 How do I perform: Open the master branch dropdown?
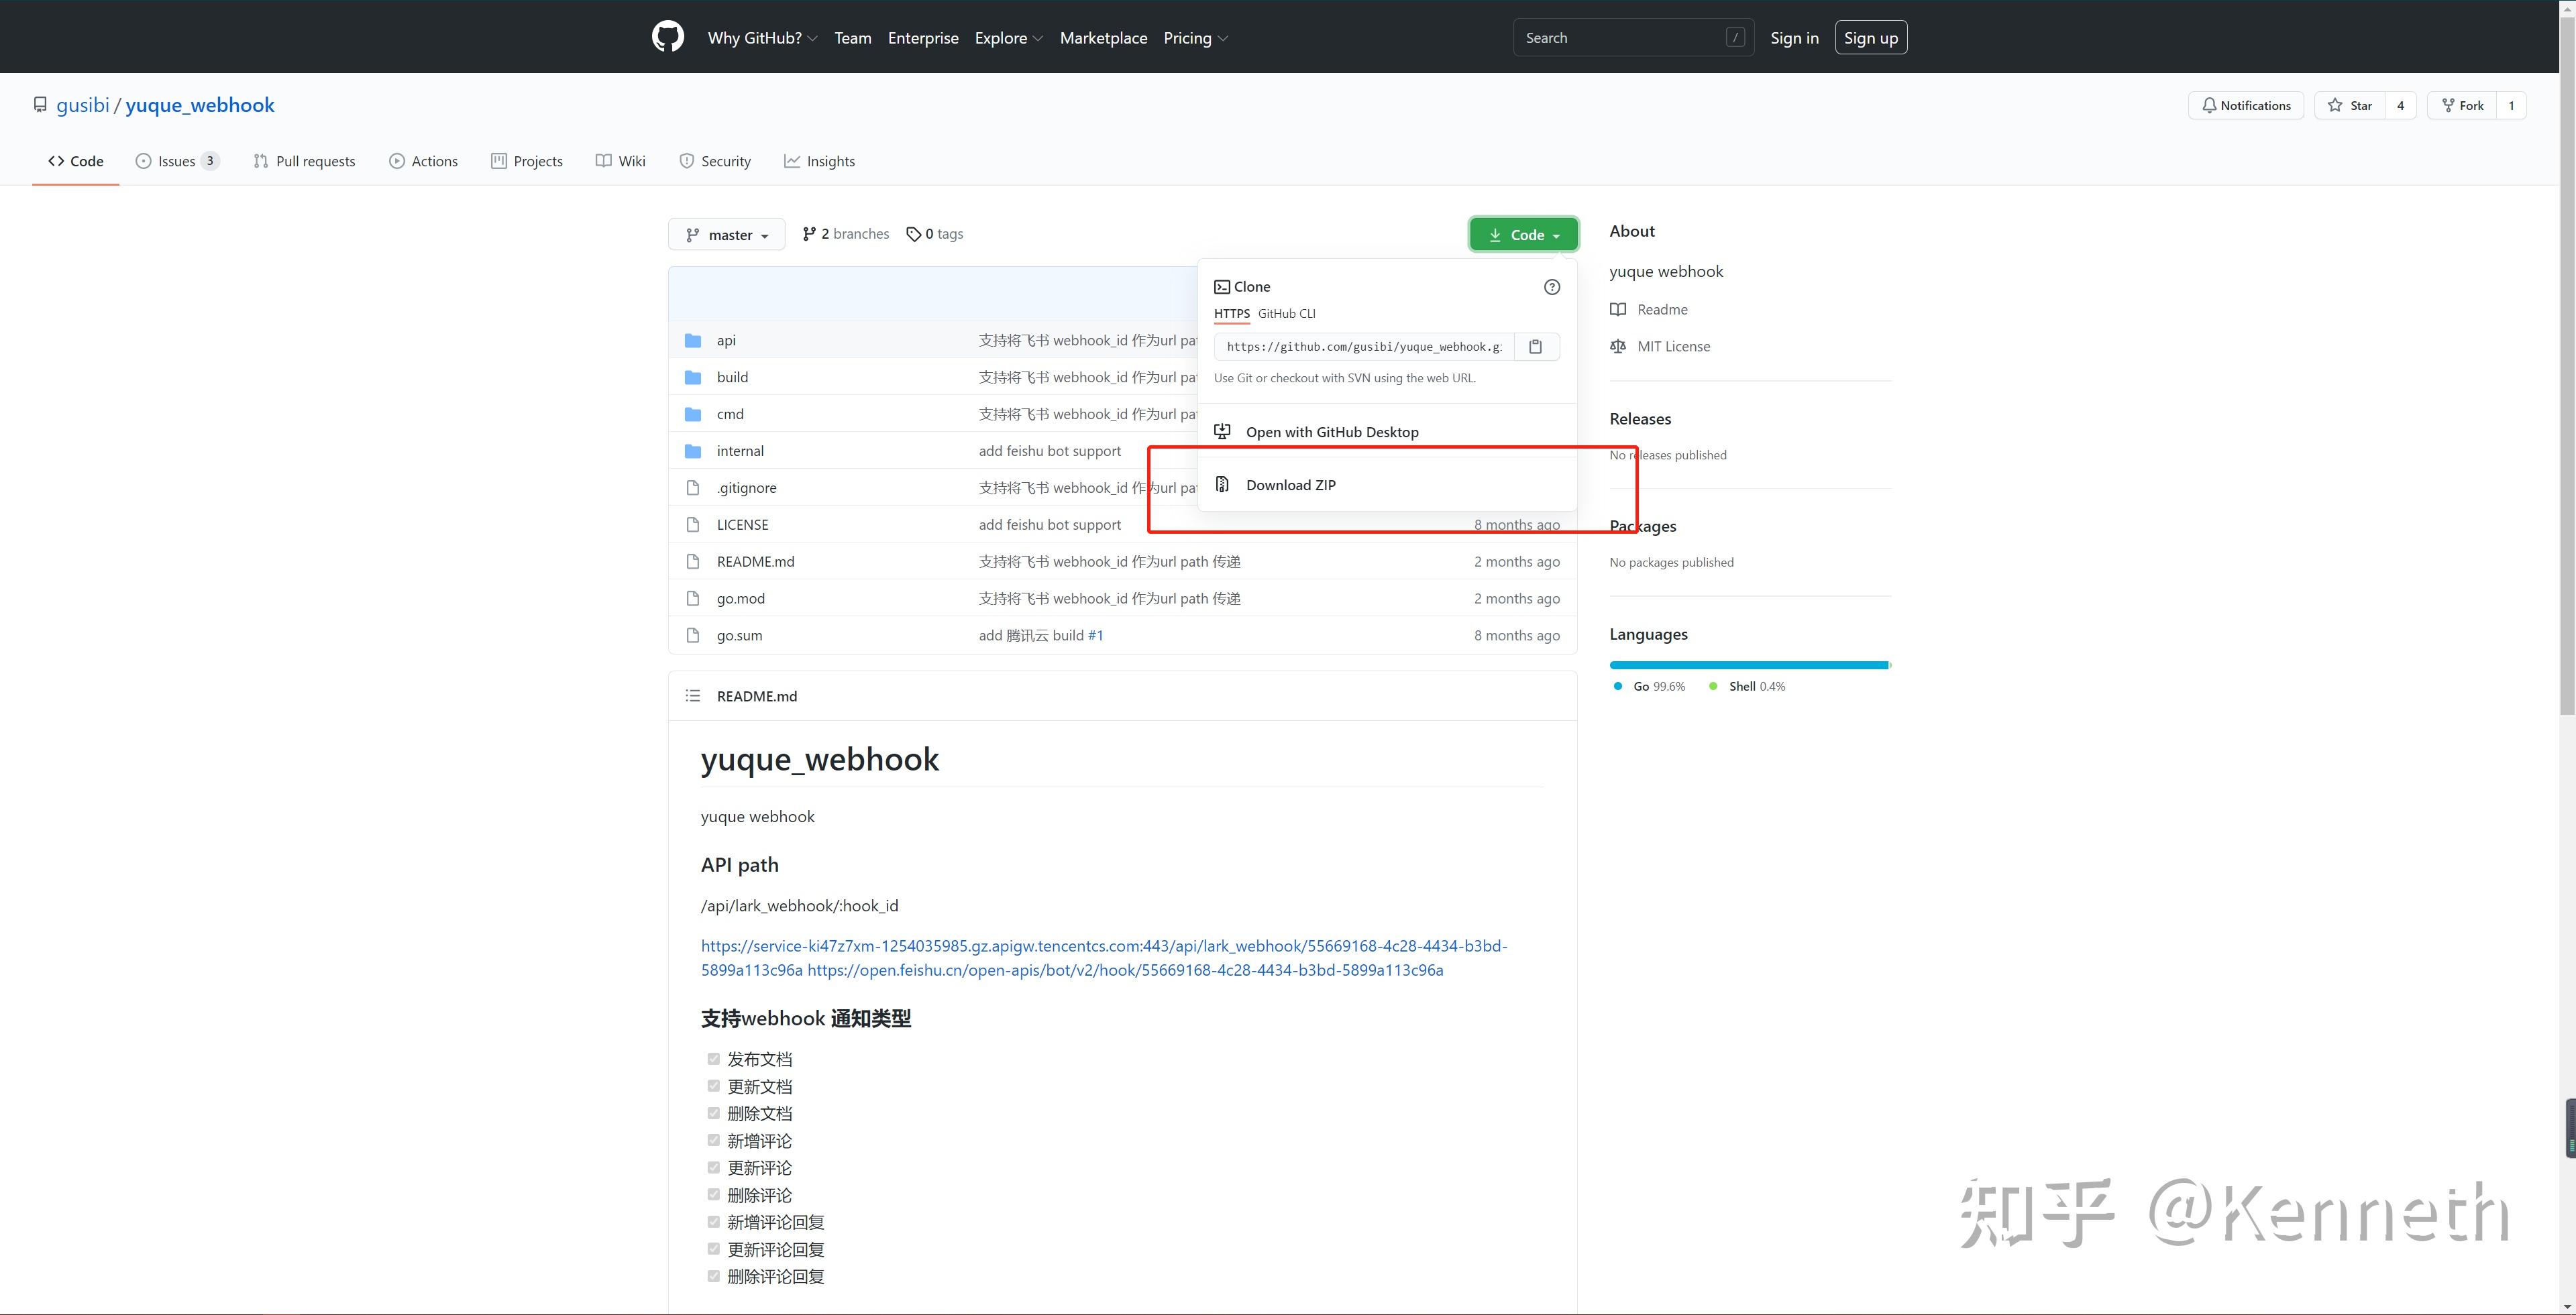727,235
